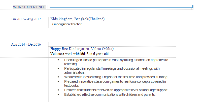Click the blue marker at the line's right end
Viewport: 203px width, 104px height.
(x=193, y=7)
